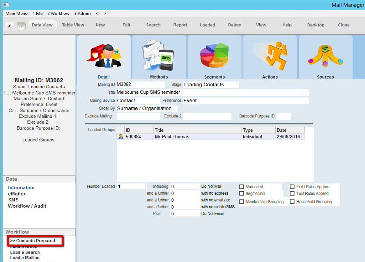Click the person icon beside ID 500884

[121, 137]
